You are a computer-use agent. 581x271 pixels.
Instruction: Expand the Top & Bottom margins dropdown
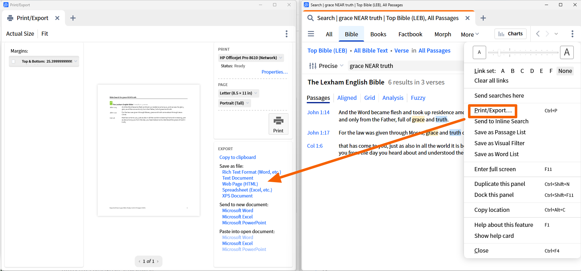click(x=76, y=61)
